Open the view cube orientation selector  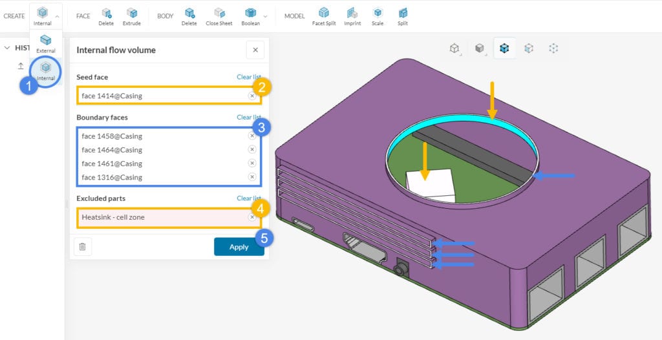coord(454,48)
